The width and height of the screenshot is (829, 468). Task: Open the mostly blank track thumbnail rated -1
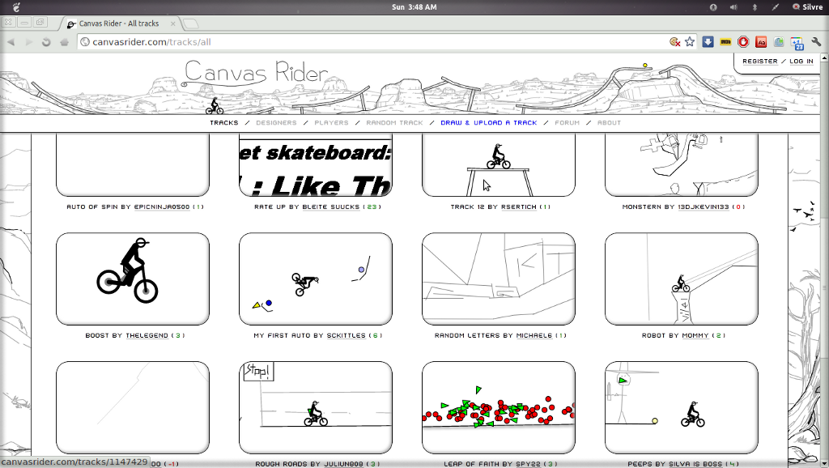(133, 408)
